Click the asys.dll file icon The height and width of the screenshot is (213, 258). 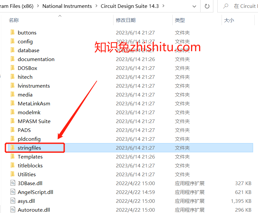tap(13, 201)
